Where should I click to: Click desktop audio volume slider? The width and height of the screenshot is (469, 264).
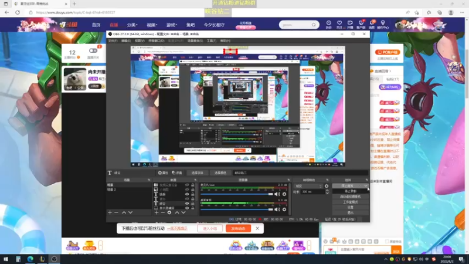click(x=237, y=209)
